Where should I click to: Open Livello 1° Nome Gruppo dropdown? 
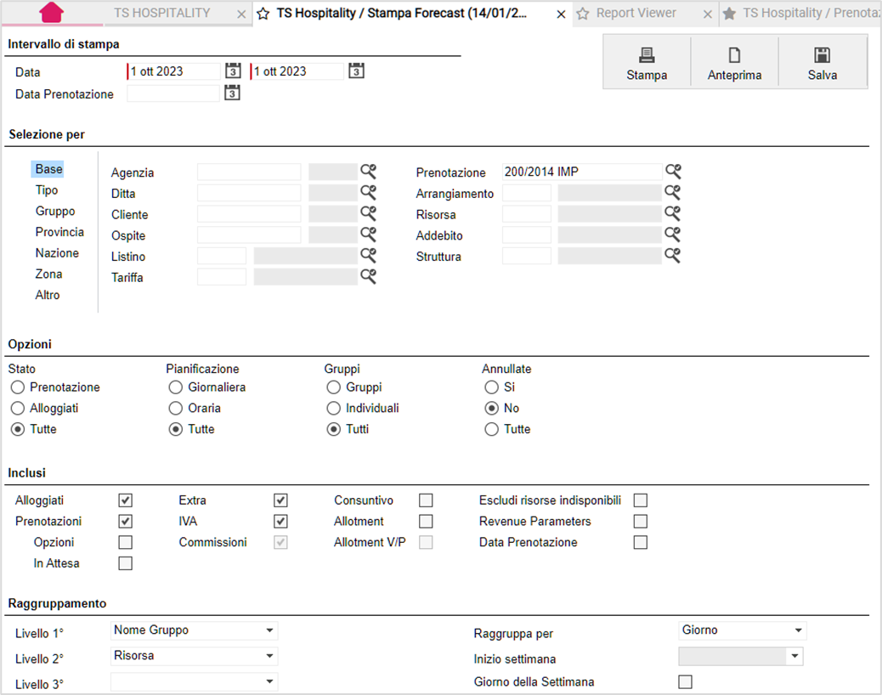[194, 630]
